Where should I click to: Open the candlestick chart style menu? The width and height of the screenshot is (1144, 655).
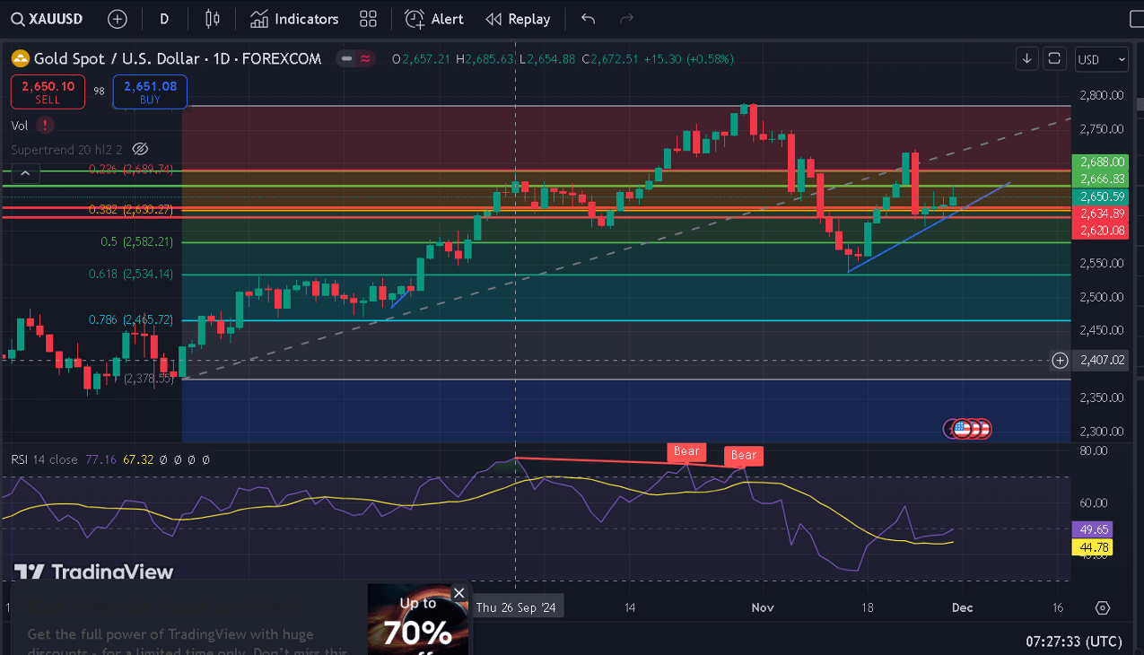[212, 19]
